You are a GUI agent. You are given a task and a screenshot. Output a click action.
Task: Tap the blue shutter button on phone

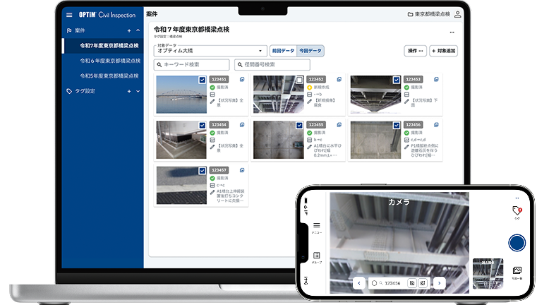coord(517,243)
